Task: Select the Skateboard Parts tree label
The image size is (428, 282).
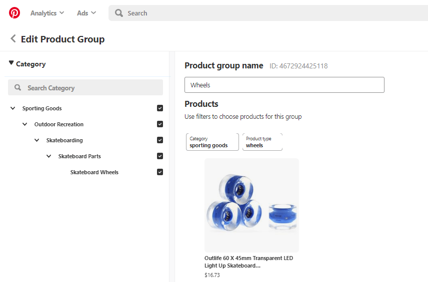Action: coord(79,156)
